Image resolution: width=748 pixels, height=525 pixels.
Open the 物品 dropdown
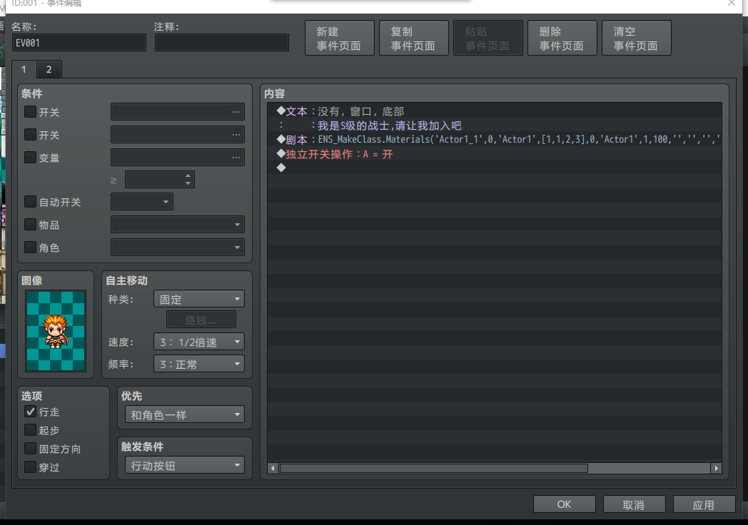(178, 225)
